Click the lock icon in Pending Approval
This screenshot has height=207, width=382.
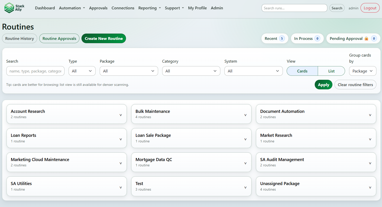[x=366, y=38]
